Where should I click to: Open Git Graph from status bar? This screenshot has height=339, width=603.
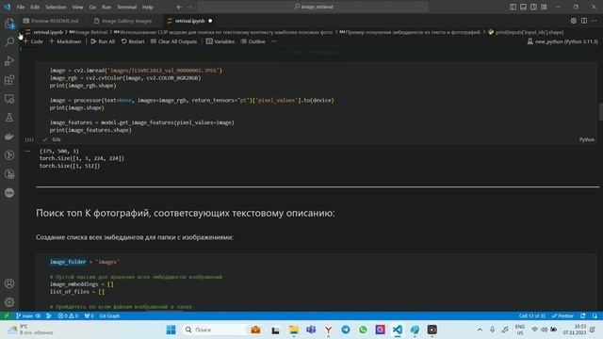tap(109, 315)
